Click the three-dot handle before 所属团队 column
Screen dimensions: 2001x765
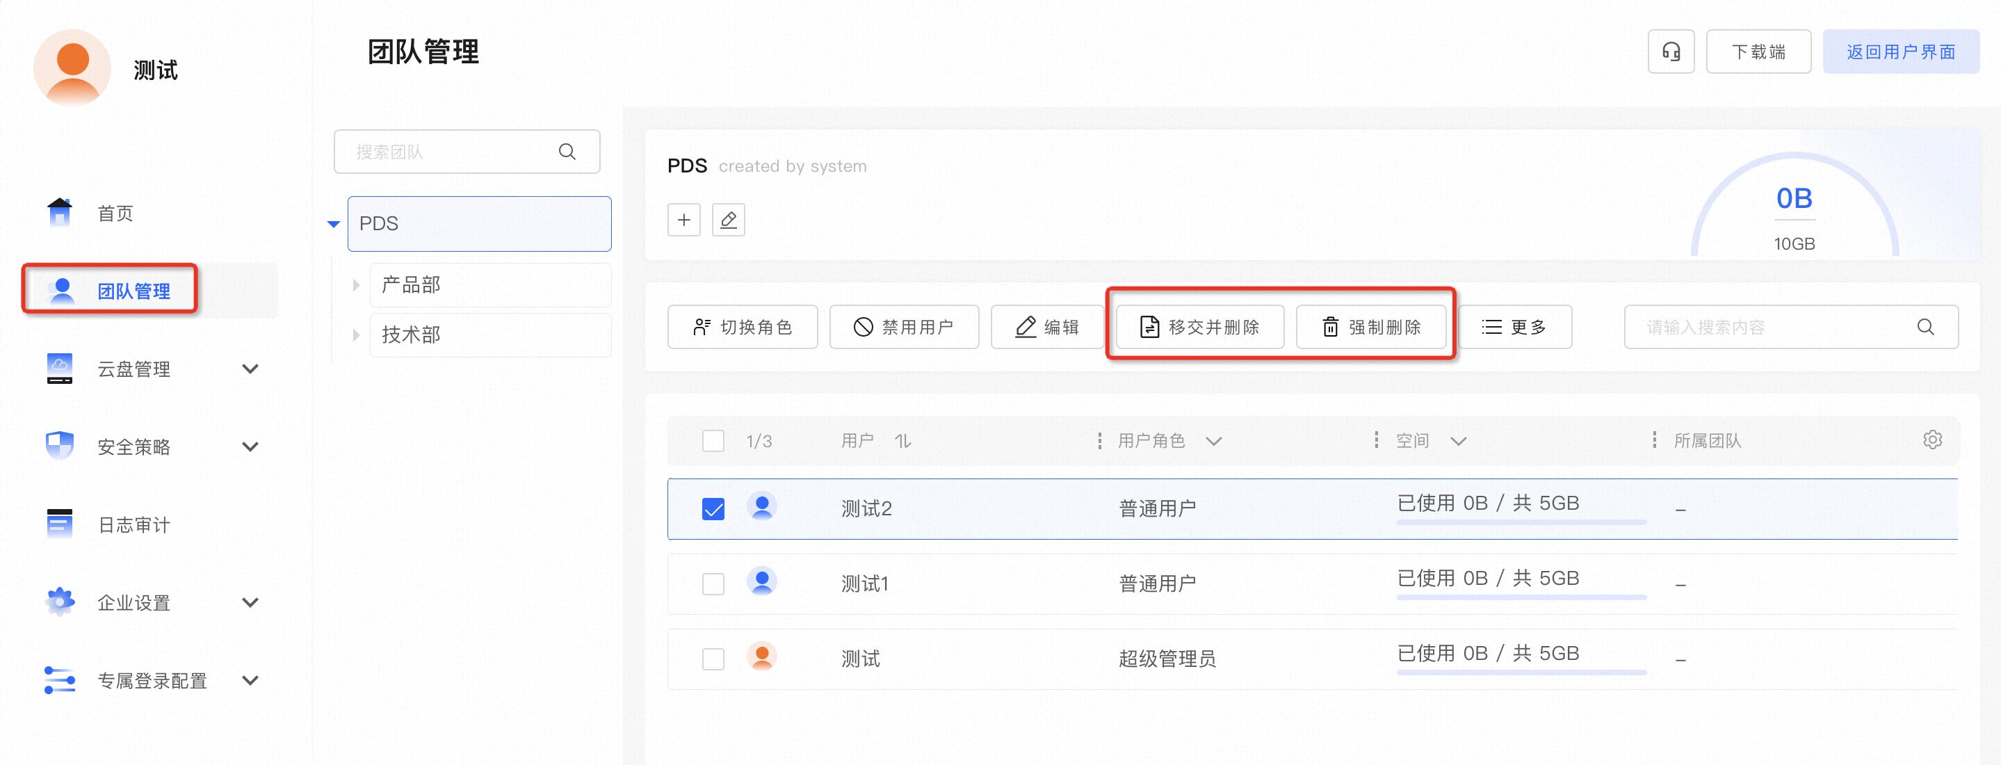[1655, 440]
